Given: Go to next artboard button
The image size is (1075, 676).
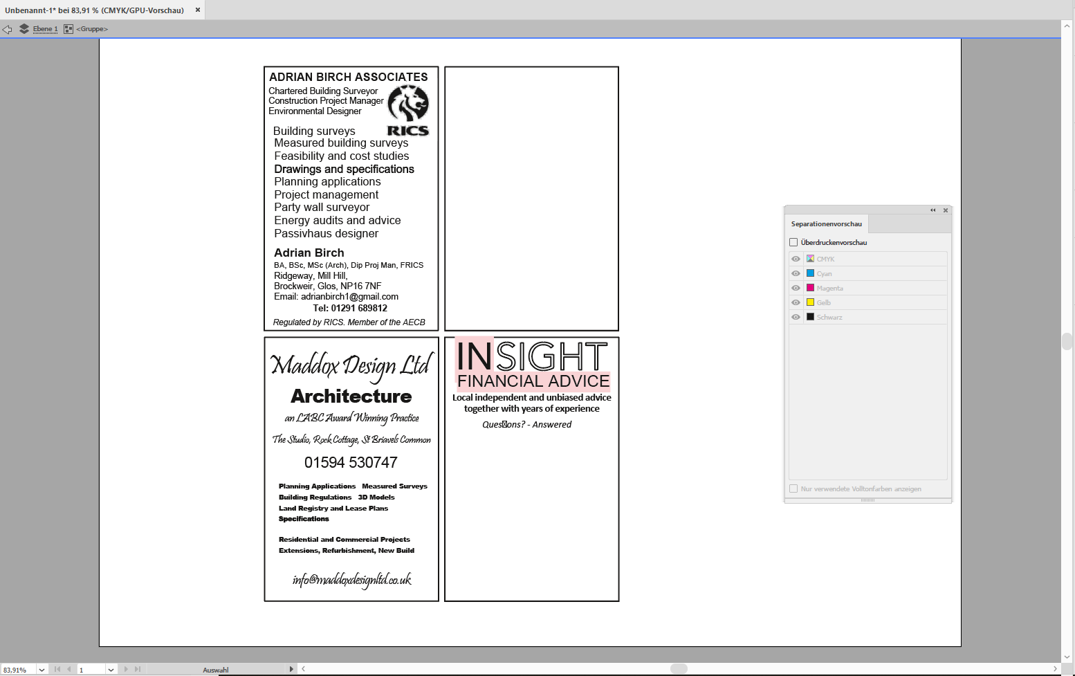Looking at the screenshot, I should coord(126,669).
